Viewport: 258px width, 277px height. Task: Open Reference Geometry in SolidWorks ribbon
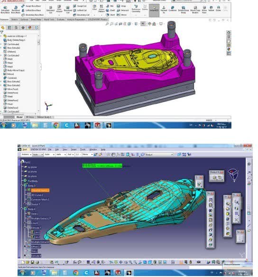(x=136, y=9)
